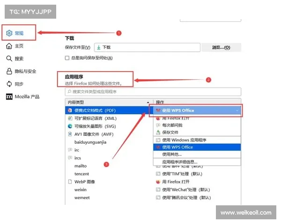Click the 操作 column header
The image size is (281, 224).
click(x=197, y=102)
